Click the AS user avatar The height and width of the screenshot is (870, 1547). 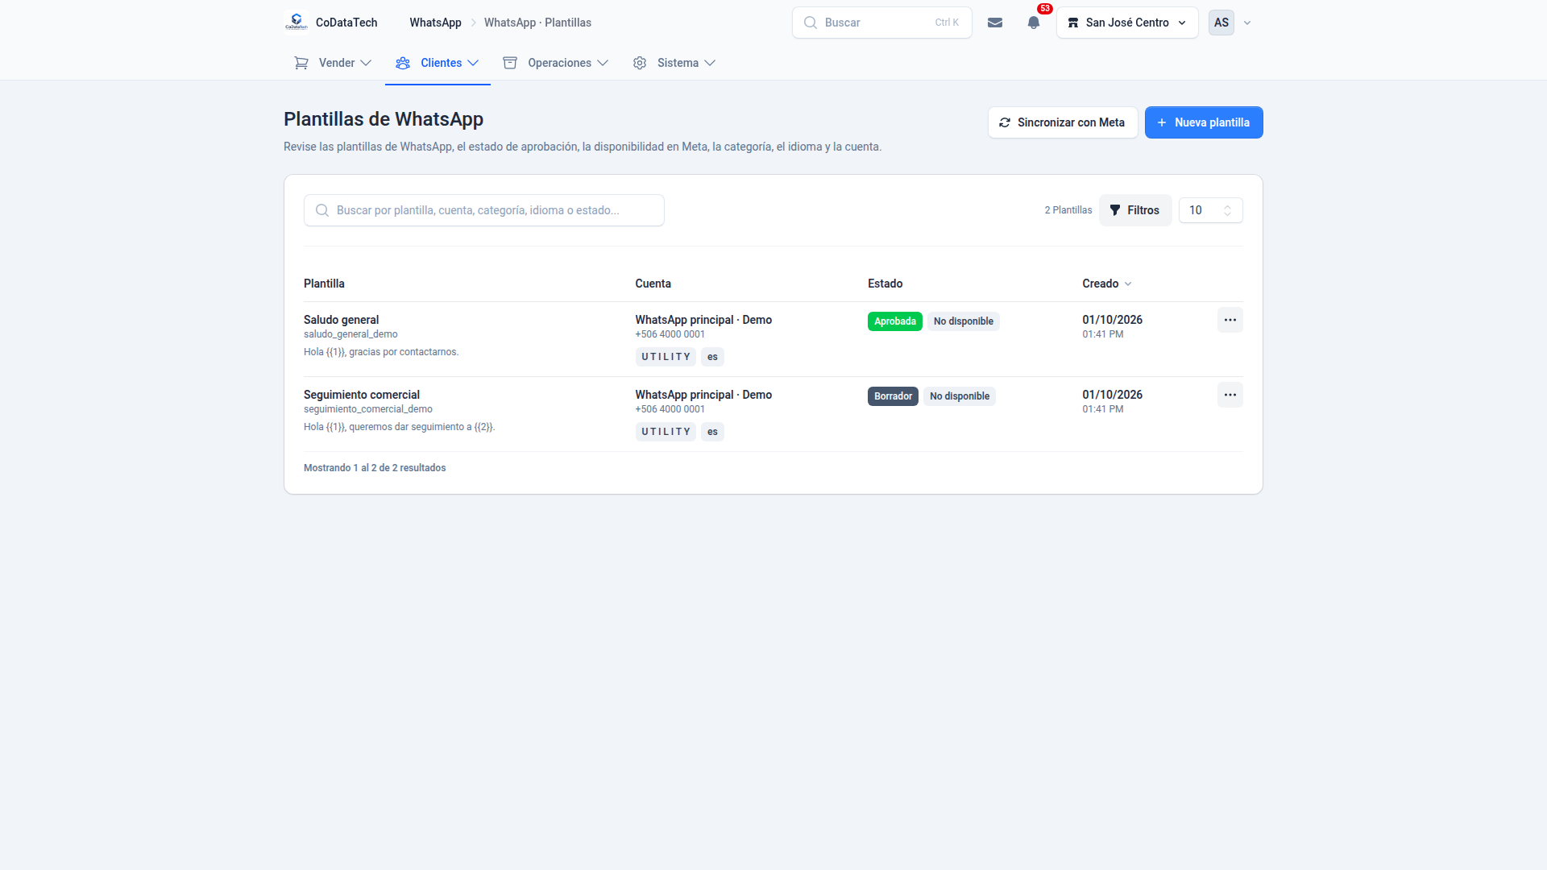tap(1221, 23)
